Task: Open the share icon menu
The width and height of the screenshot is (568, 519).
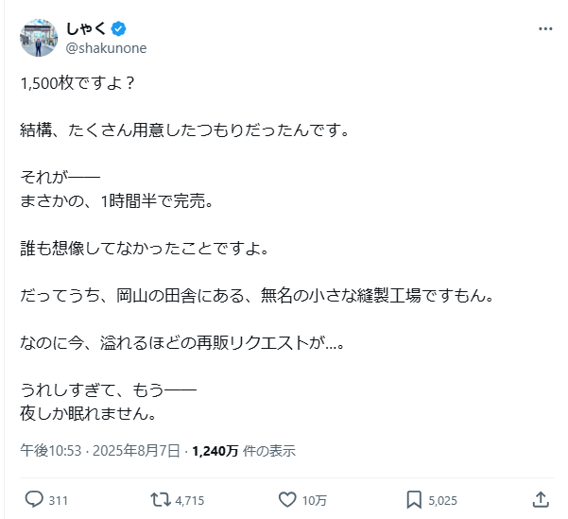Action: 541,498
